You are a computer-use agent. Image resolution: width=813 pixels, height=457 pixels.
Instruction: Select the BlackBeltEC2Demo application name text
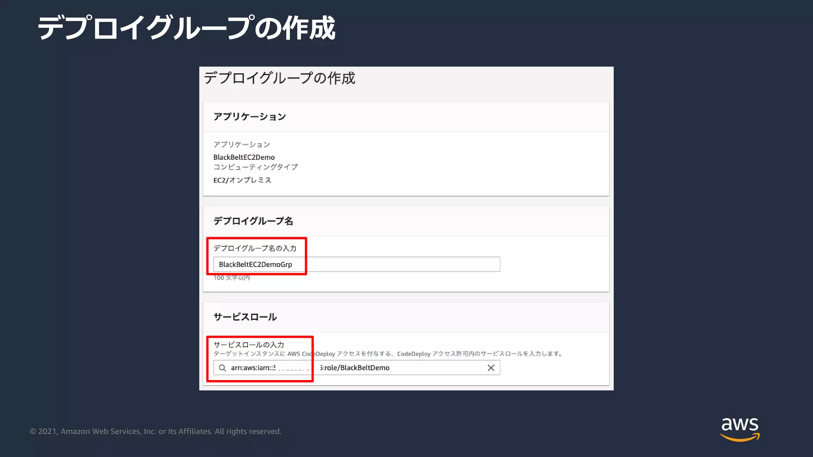pyautogui.click(x=244, y=157)
